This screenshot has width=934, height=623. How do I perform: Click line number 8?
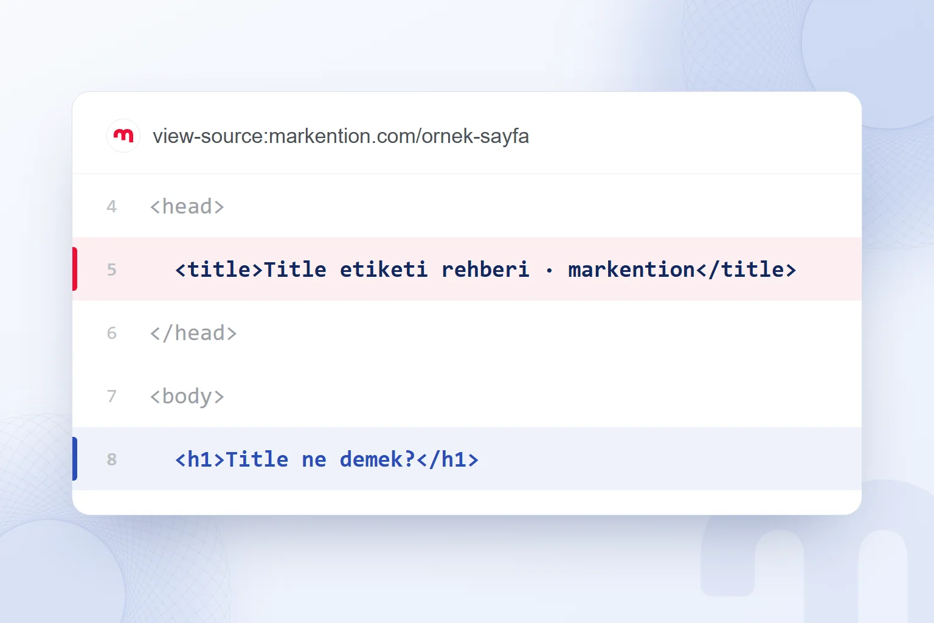112,459
